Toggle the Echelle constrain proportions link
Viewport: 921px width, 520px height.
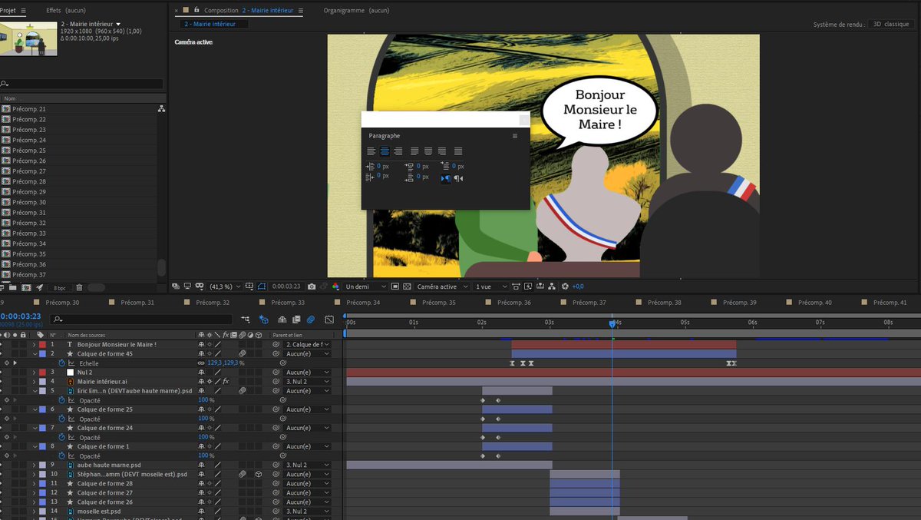201,363
